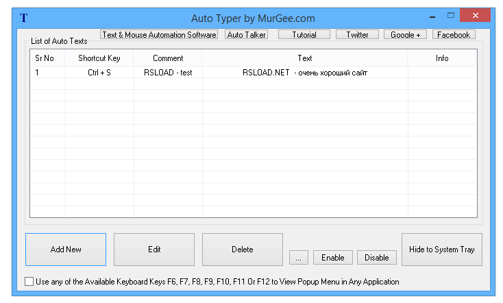Viewport: 503px width, 303px height.
Task: Open the Twitter link button
Action: (x=357, y=34)
